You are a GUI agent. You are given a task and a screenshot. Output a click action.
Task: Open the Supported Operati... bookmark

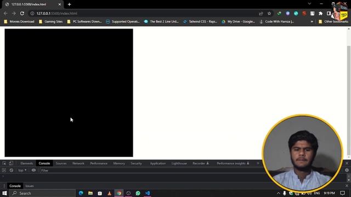tap(123, 22)
